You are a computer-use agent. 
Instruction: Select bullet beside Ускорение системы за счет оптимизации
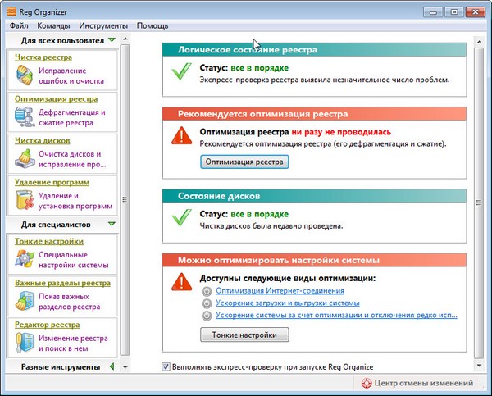coord(207,316)
